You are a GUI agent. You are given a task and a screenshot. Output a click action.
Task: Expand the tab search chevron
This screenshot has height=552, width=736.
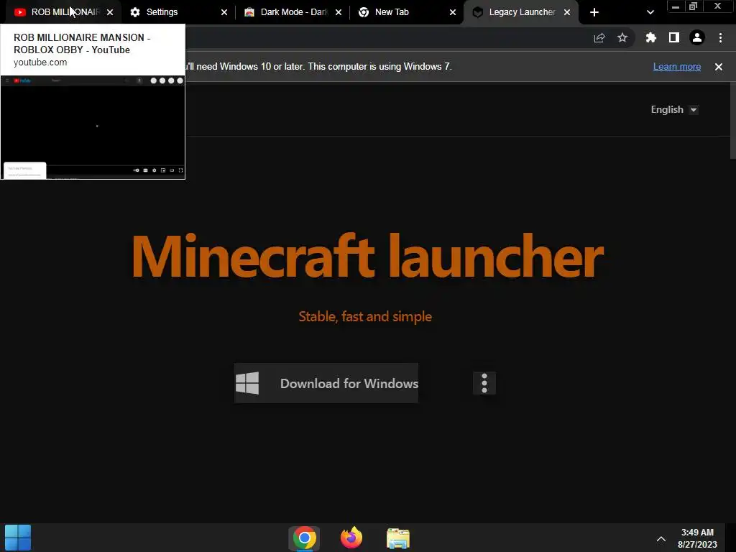click(650, 12)
